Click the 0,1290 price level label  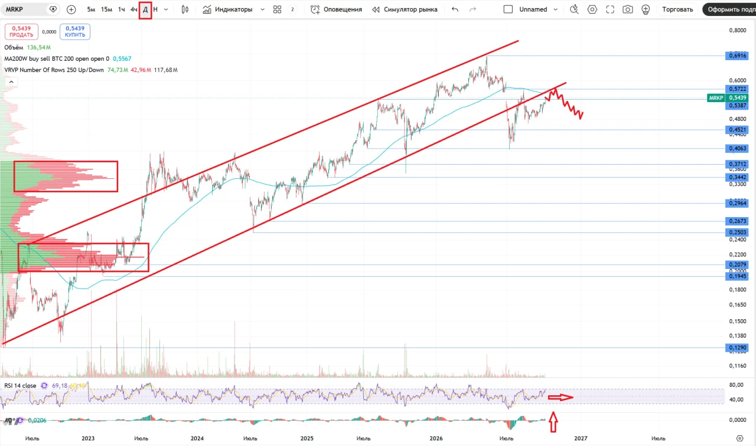tap(738, 348)
